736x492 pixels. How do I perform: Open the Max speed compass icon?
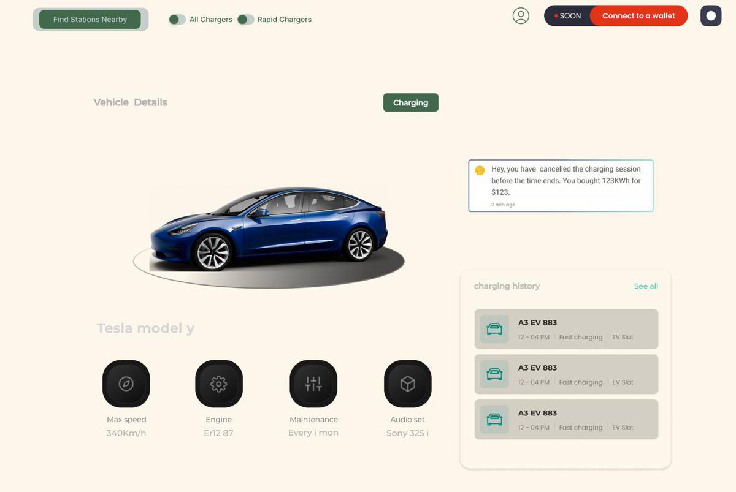tap(126, 384)
